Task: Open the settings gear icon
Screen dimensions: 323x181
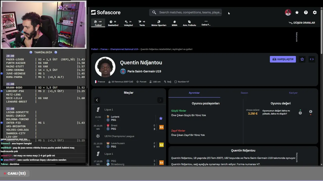Action: pos(315,12)
